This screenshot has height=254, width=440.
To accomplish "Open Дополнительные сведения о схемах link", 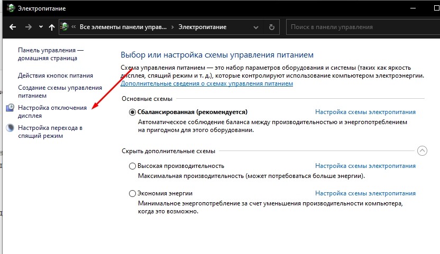I will click(207, 83).
